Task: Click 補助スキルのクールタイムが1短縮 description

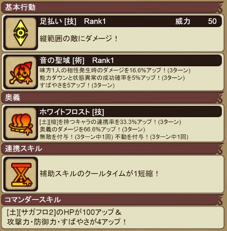Action: (x=99, y=174)
